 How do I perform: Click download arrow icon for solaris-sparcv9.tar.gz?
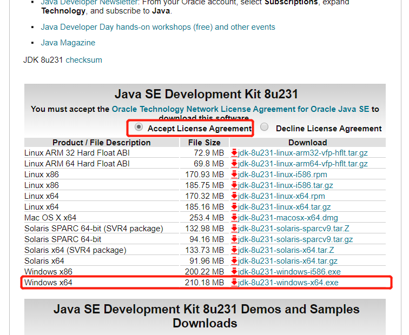point(234,239)
